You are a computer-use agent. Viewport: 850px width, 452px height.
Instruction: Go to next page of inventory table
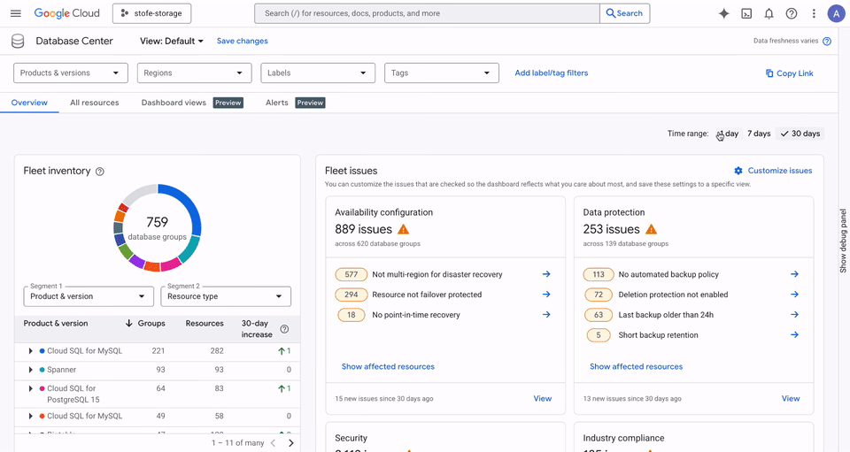coord(291,443)
